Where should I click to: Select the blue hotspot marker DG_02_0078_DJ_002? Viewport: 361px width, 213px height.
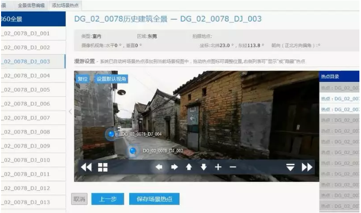pos(133,152)
